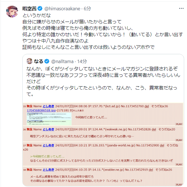
Task: Click the 暇空茜 display name
Action: coord(29,9)
